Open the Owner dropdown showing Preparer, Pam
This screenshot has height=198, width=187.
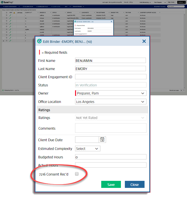point(111,93)
